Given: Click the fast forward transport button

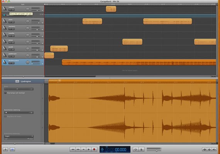Looking at the screenshot, I should coord(78,149).
